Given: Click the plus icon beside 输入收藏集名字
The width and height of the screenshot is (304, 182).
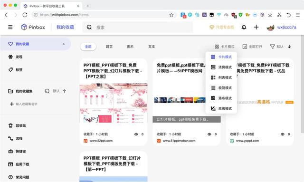Looking at the screenshot, I should click(x=11, y=104).
